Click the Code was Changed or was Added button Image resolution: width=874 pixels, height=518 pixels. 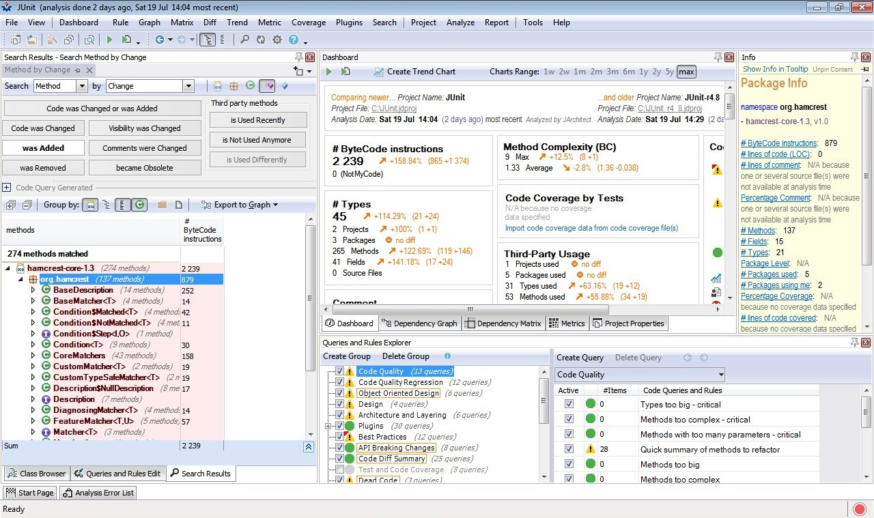102,109
